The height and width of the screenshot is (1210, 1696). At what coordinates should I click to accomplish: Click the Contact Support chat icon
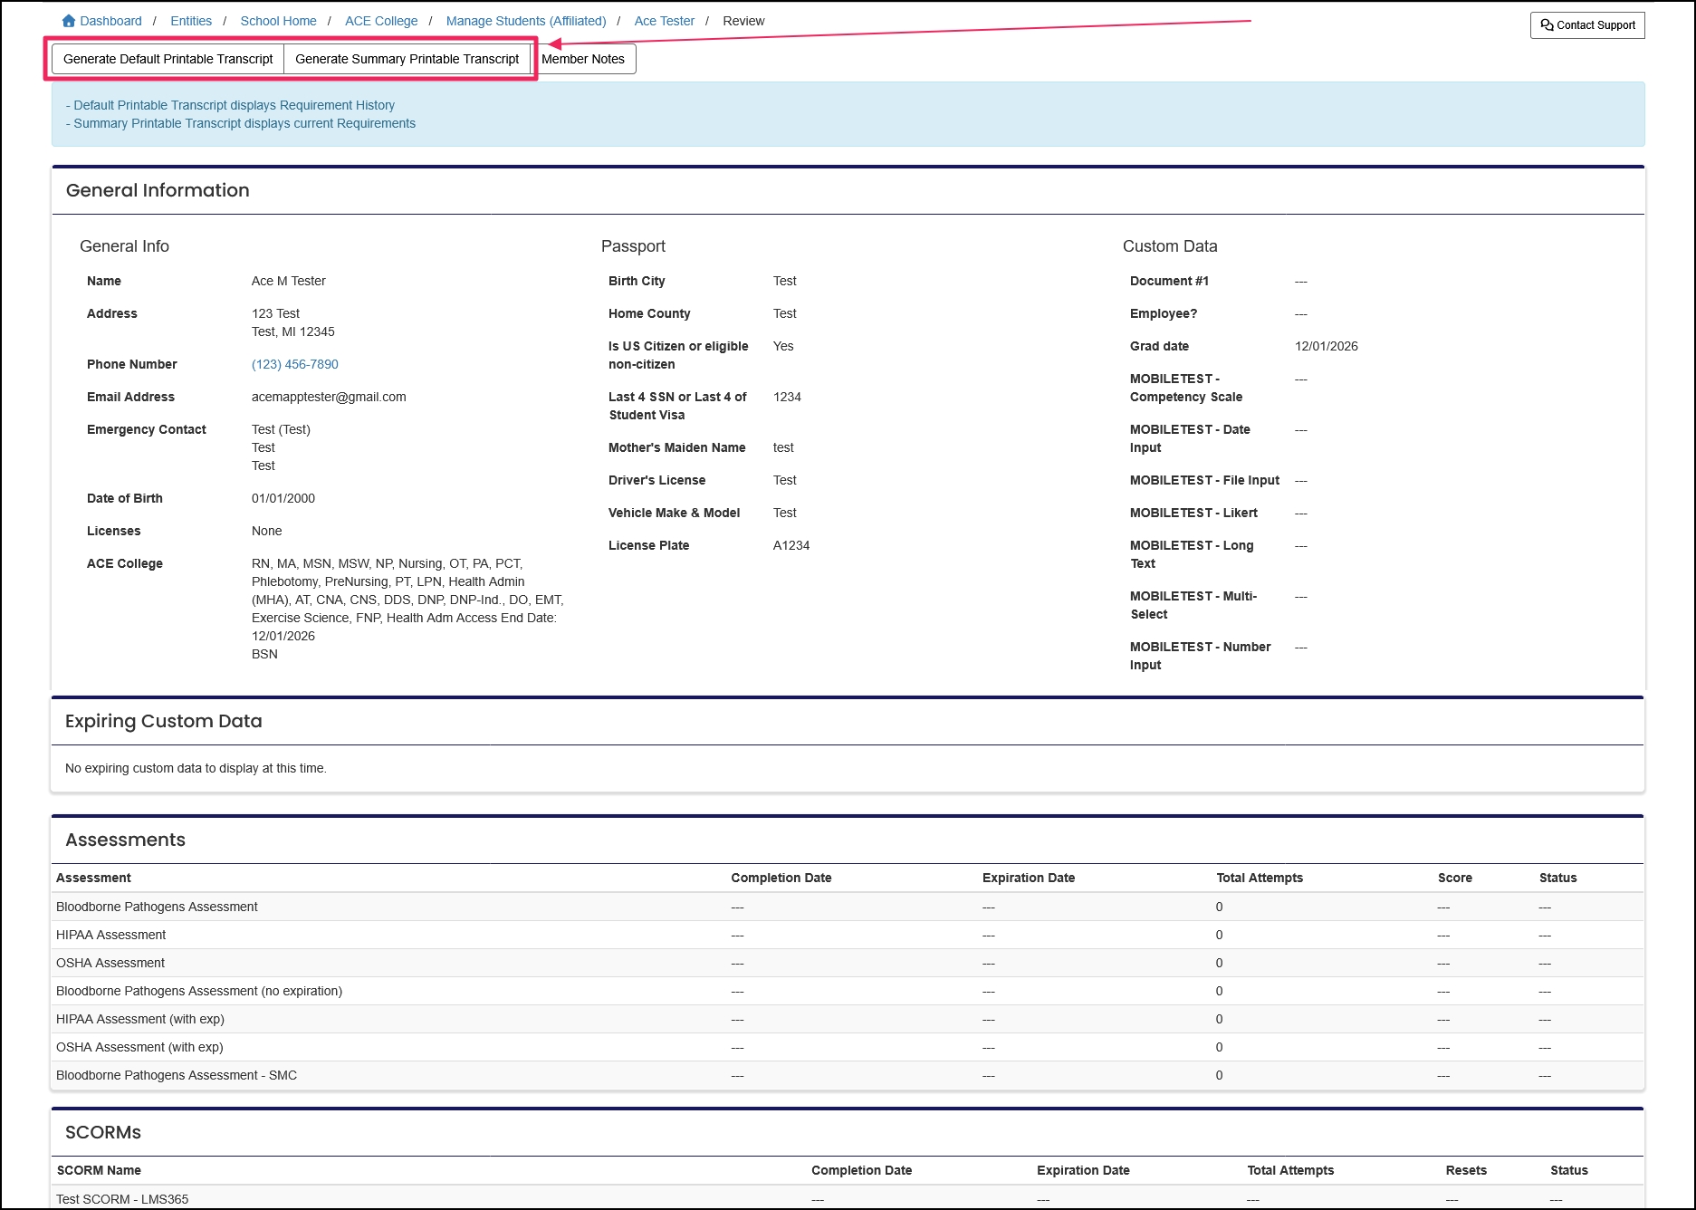[x=1547, y=25]
